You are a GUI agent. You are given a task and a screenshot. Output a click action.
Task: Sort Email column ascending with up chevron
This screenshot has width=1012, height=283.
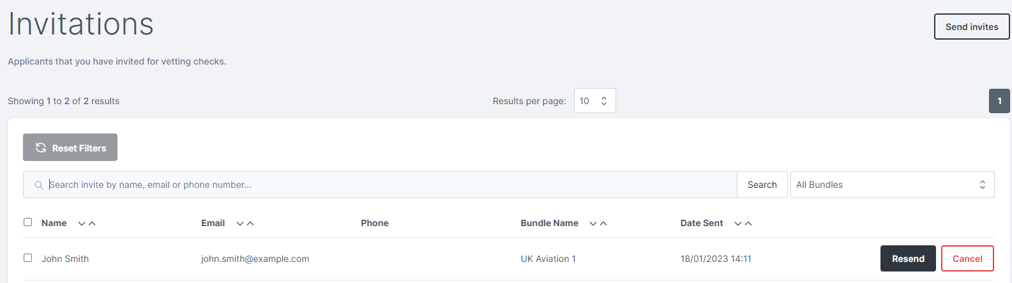click(x=250, y=224)
